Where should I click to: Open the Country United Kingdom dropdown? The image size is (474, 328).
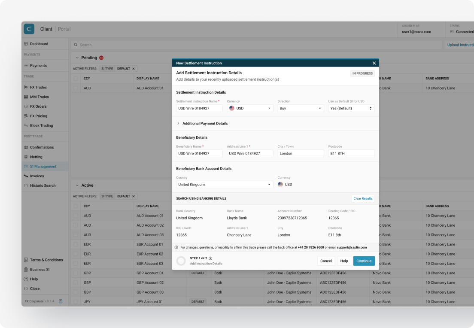[225, 185]
